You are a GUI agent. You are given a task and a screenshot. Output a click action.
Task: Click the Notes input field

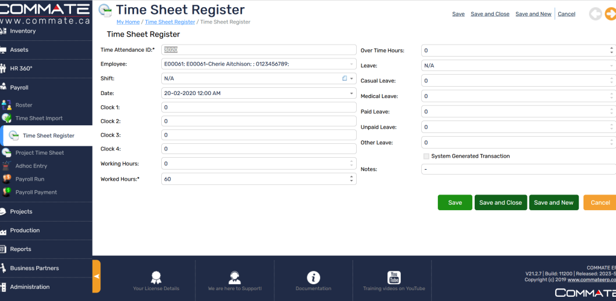coord(519,169)
